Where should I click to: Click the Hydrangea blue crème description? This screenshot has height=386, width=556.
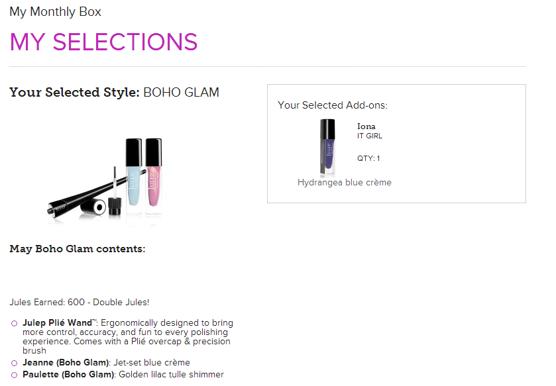pos(345,182)
